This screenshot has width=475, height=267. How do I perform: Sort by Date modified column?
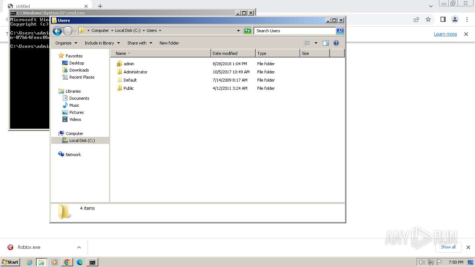click(x=233, y=53)
